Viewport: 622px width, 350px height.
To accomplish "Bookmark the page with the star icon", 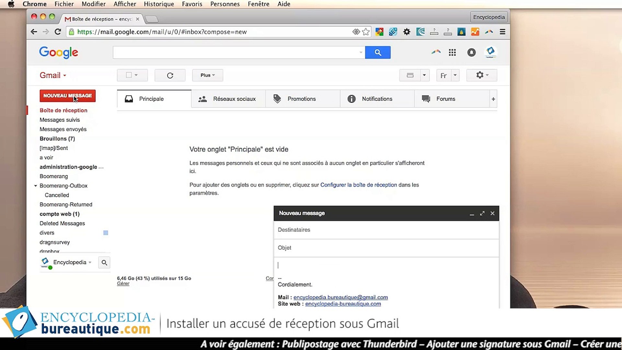I will tap(366, 32).
